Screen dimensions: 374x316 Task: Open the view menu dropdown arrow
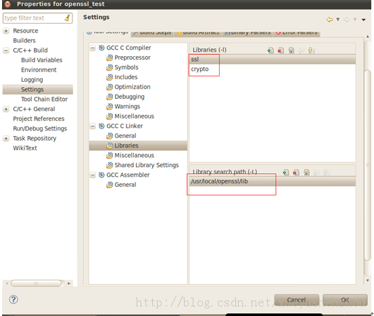(x=363, y=20)
